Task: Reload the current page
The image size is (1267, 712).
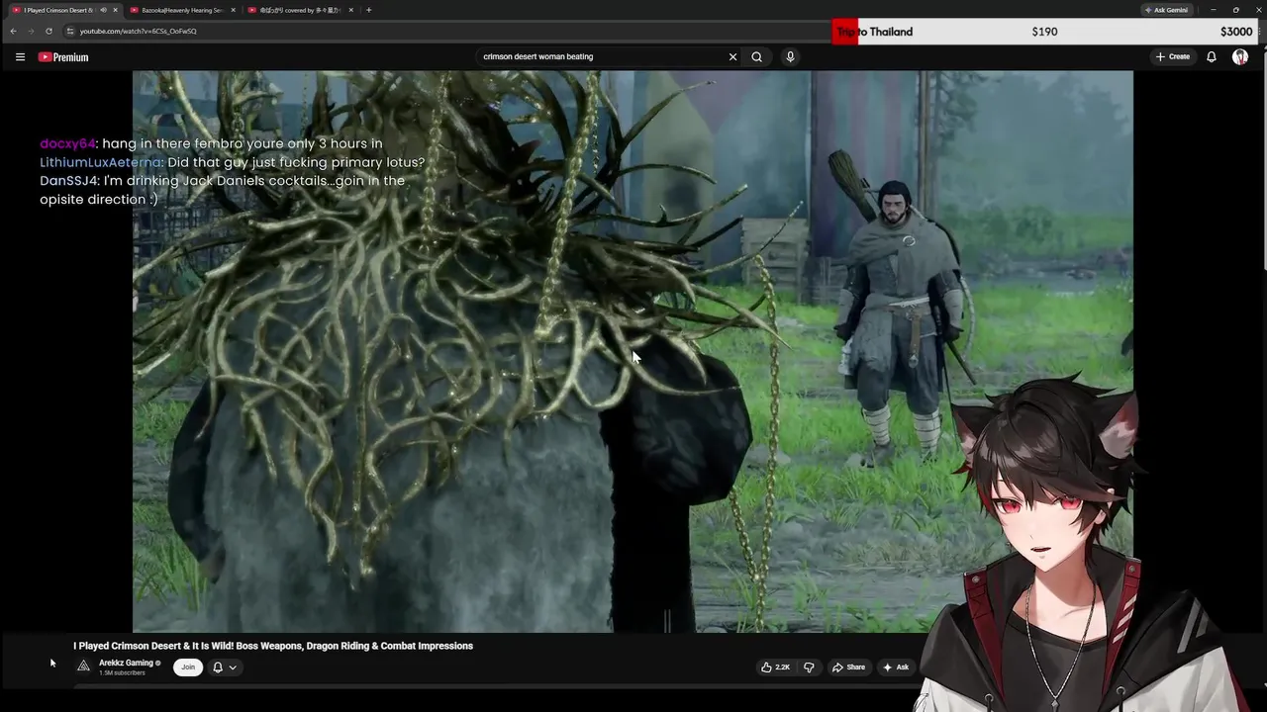Action: tap(49, 31)
